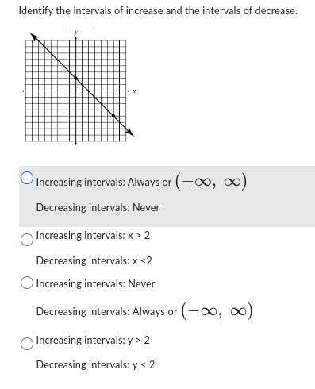Select the always increasing answer radio button

[x=27, y=178]
